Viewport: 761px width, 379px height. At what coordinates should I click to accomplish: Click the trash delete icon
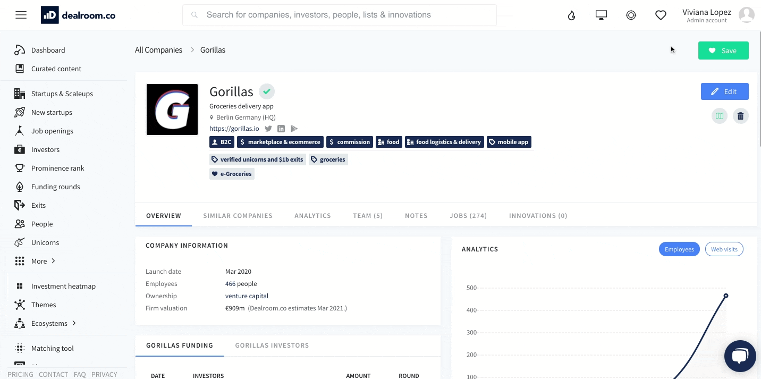pos(741,116)
